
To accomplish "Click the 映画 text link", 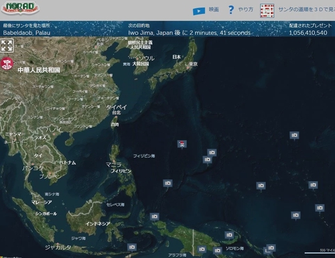I will 214,9.
